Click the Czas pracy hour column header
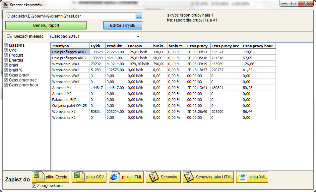 (259, 46)
